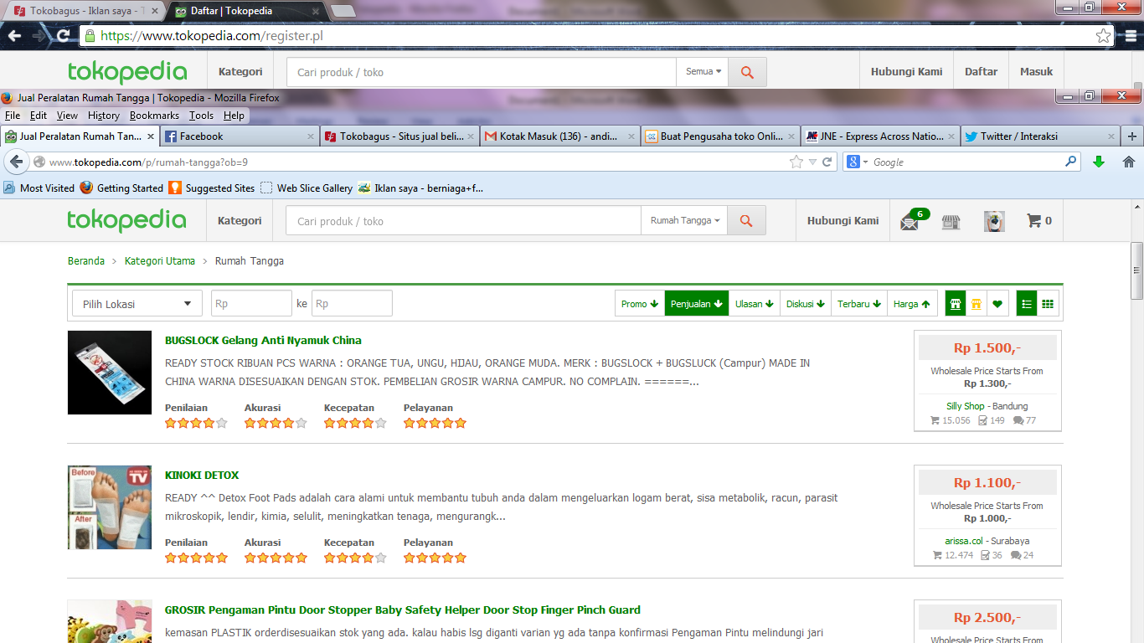This screenshot has width=1144, height=643.
Task: Open Firefox File menu
Action: [13, 116]
